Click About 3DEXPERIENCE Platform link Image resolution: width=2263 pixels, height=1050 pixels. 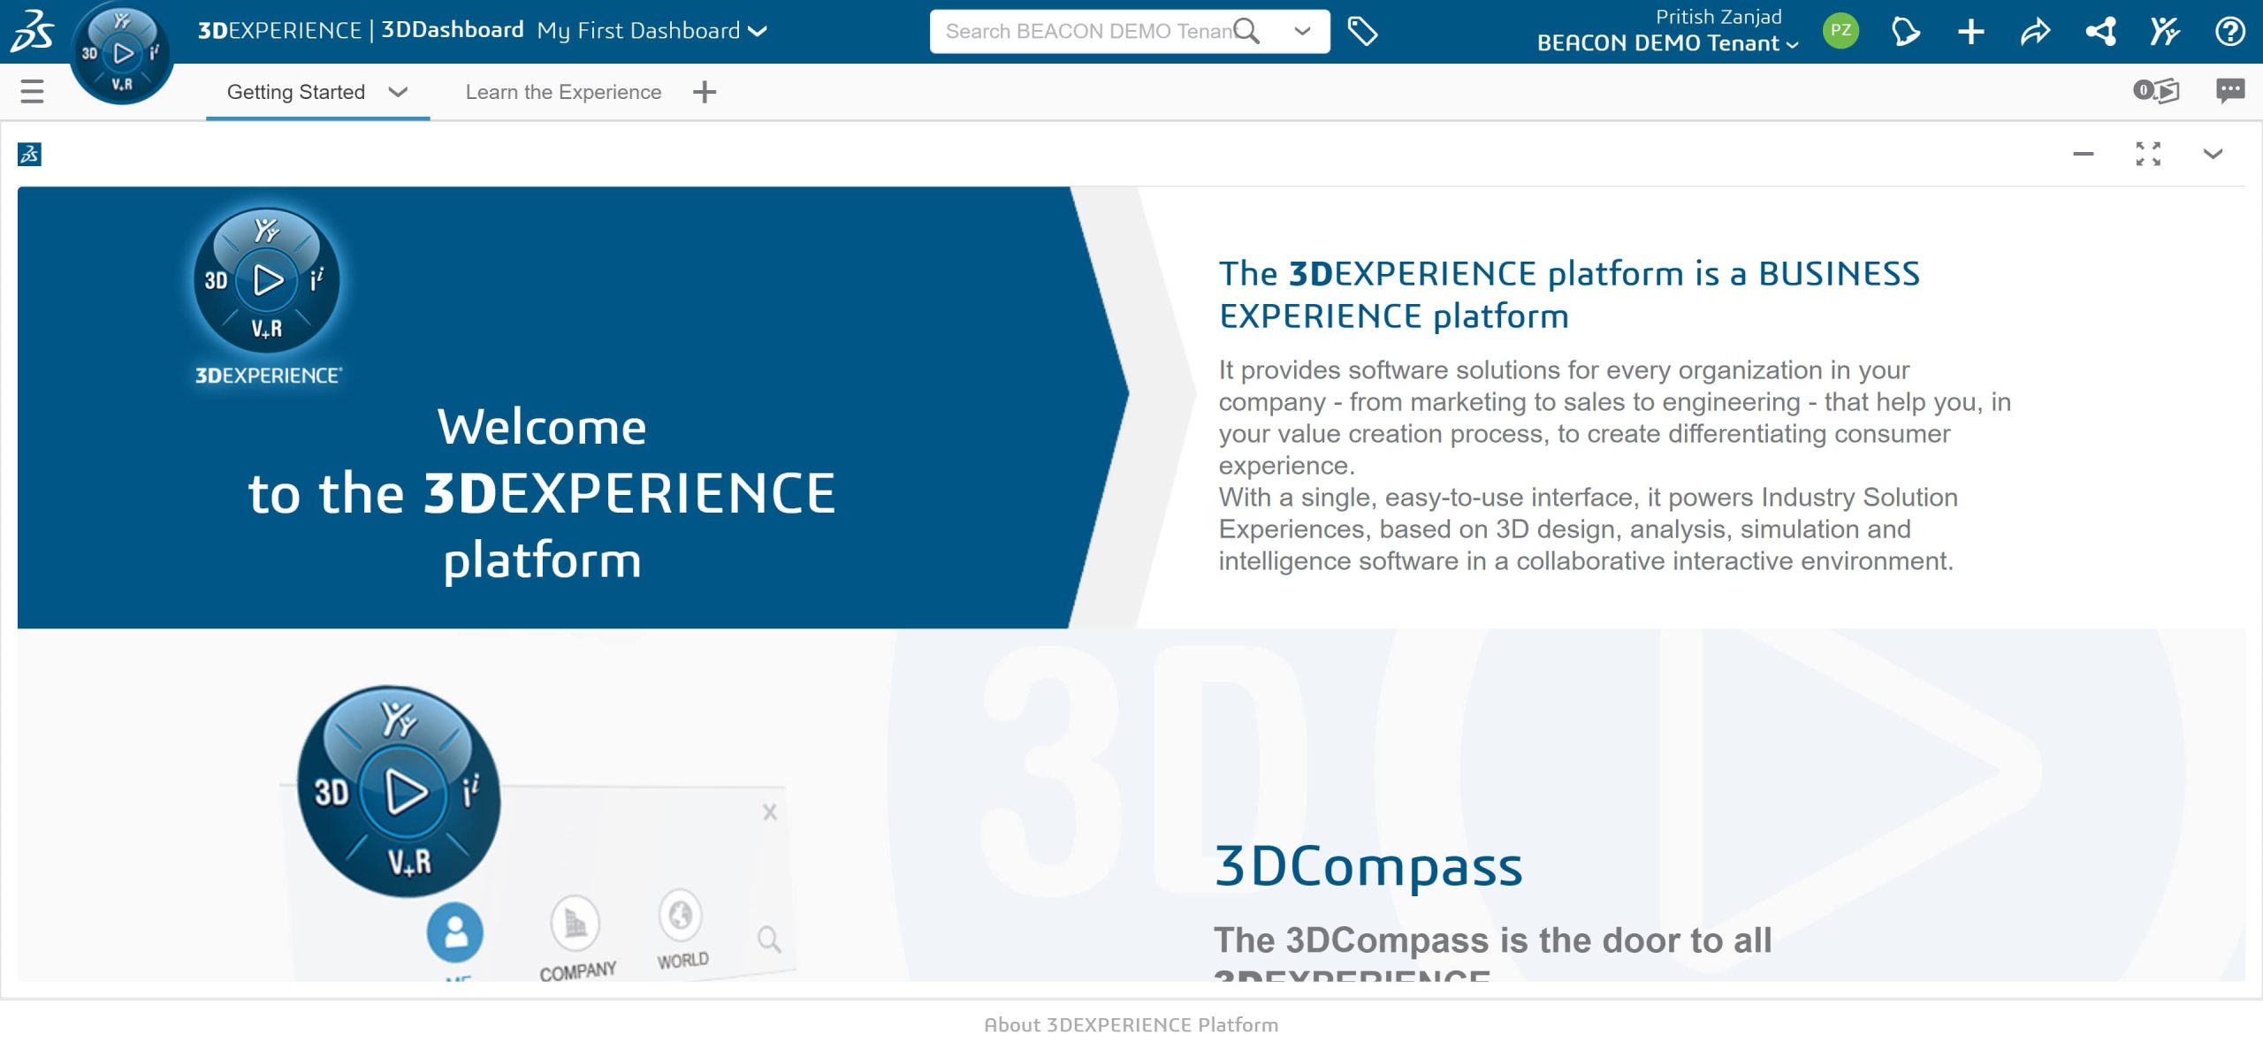click(1131, 1025)
